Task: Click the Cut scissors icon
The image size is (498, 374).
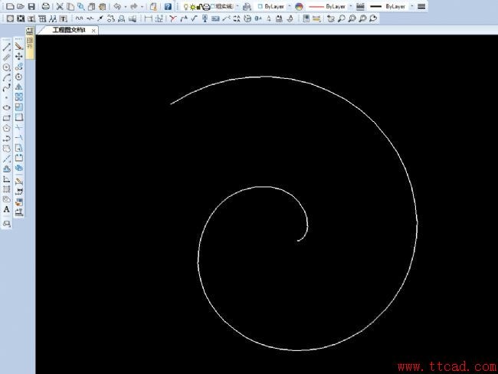Action: point(60,6)
